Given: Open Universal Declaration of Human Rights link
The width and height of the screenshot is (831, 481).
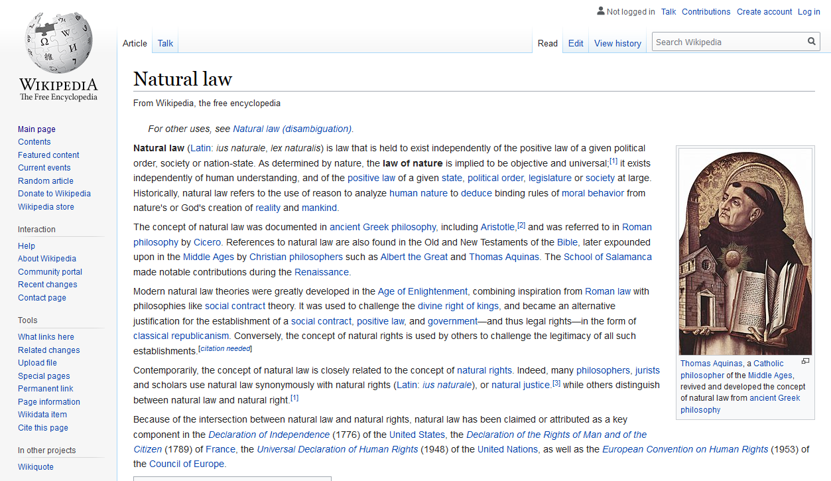Looking at the screenshot, I should tap(338, 449).
